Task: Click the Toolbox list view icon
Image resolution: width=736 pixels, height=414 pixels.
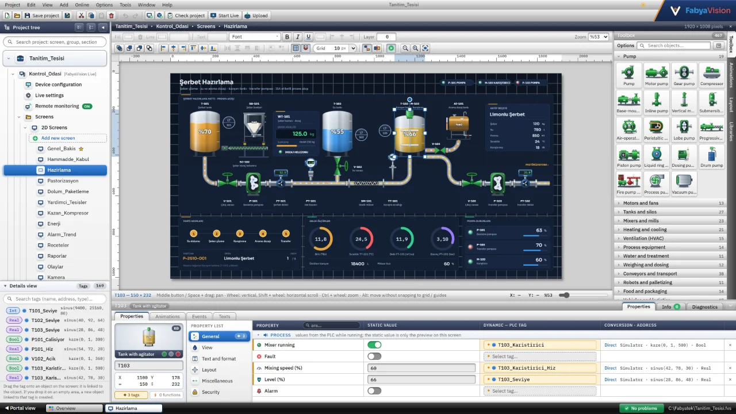Action: pos(718,45)
